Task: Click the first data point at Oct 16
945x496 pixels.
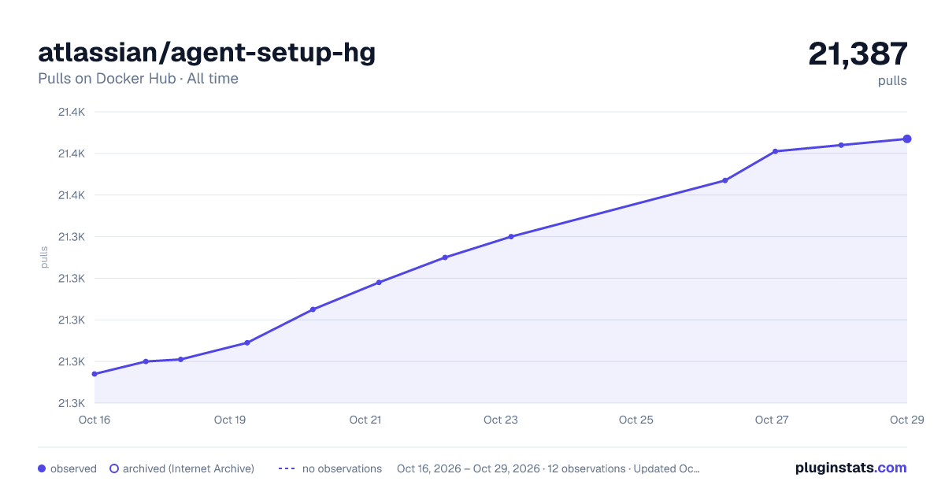Action: (94, 374)
